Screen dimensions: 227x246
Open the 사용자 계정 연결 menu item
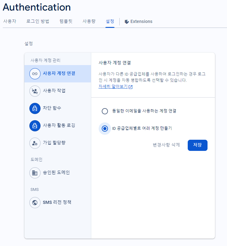pyautogui.click(x=58, y=73)
